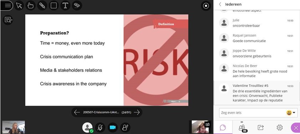Click the slide file name '200507-Crisiscomm-UAnt...'
The image size is (300, 134).
tap(101, 112)
